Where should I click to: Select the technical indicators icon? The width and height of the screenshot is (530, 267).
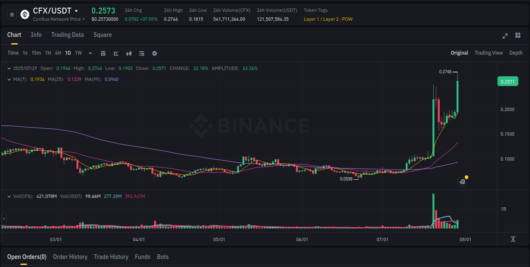point(116,53)
